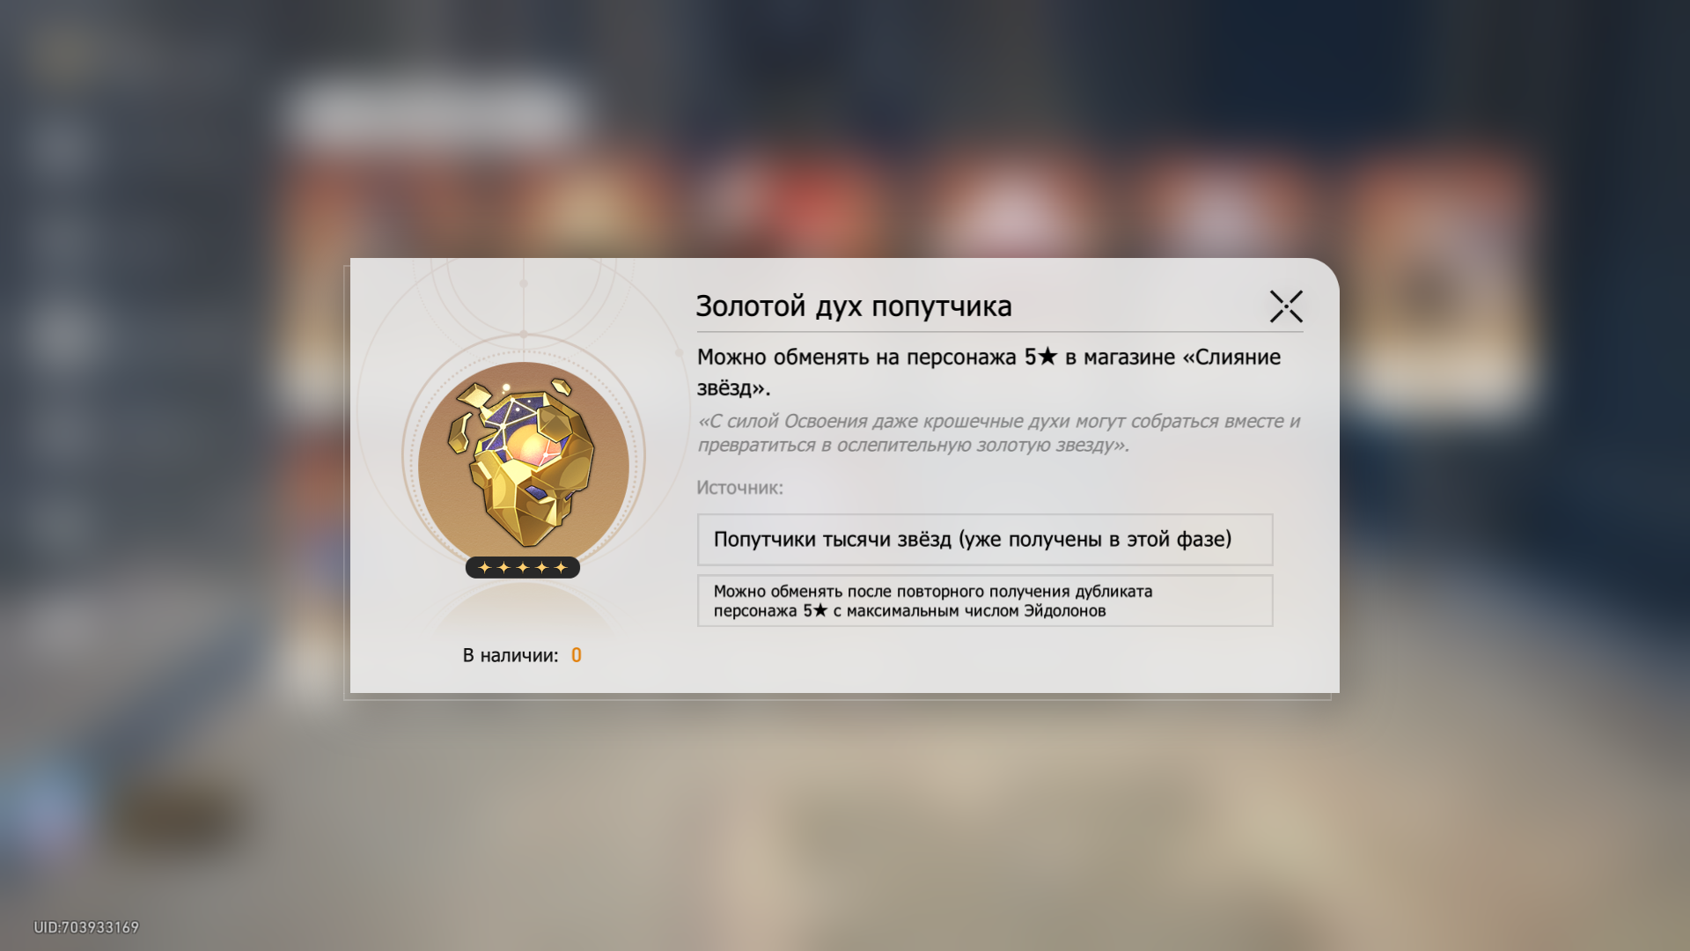Click the blurred white bar above the dialog
The image size is (1690, 951).
(431, 112)
